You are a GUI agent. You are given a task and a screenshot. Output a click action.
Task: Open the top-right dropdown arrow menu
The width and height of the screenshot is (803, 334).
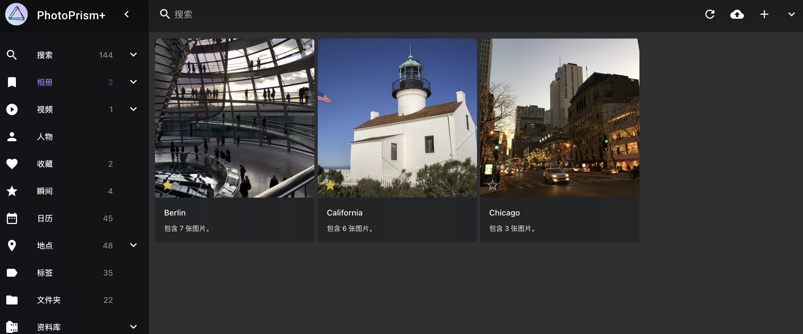click(791, 15)
